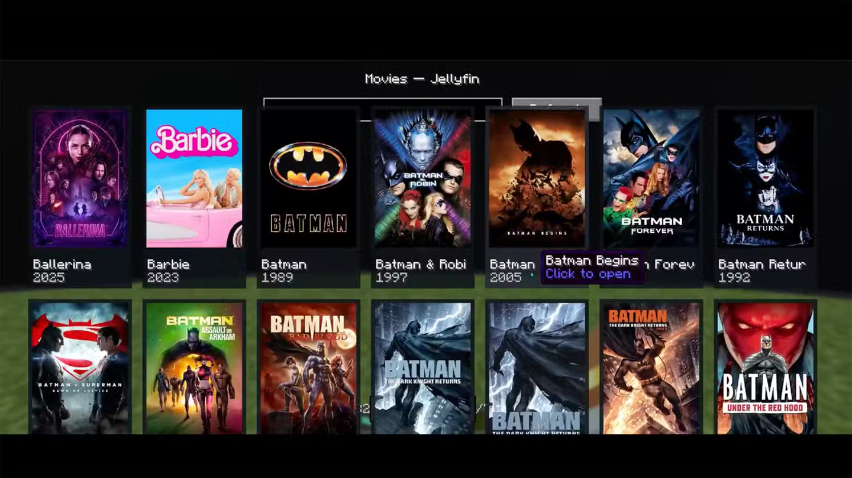The image size is (852, 478).
Task: Click the year "2005" under Batman Begins
Action: (x=506, y=277)
